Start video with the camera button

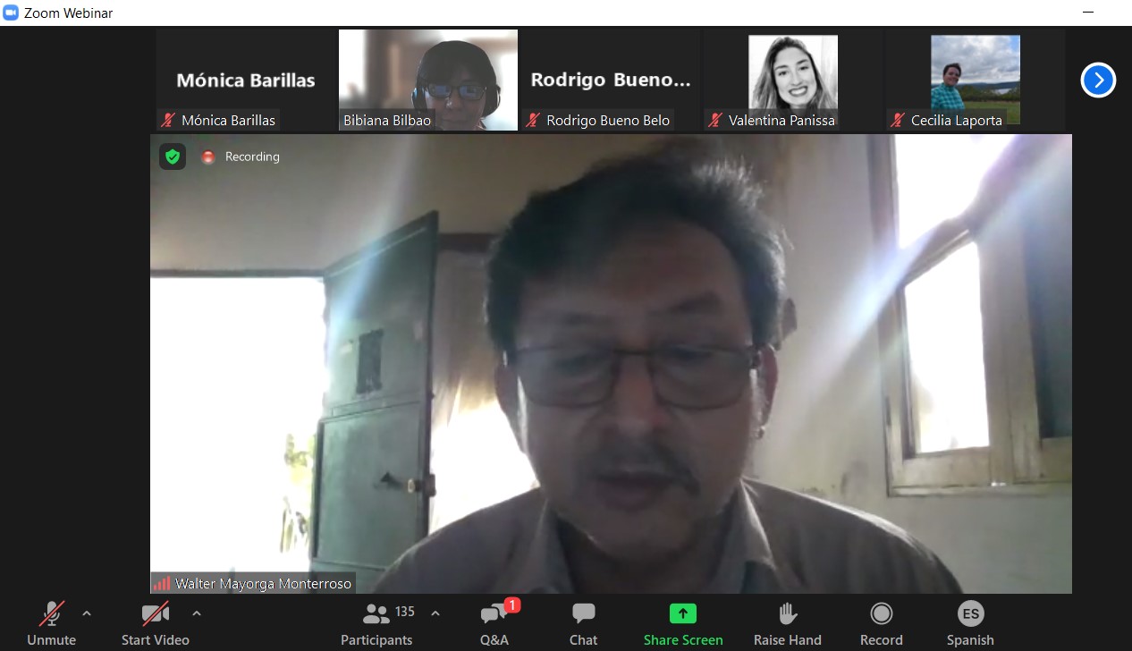[x=156, y=623]
